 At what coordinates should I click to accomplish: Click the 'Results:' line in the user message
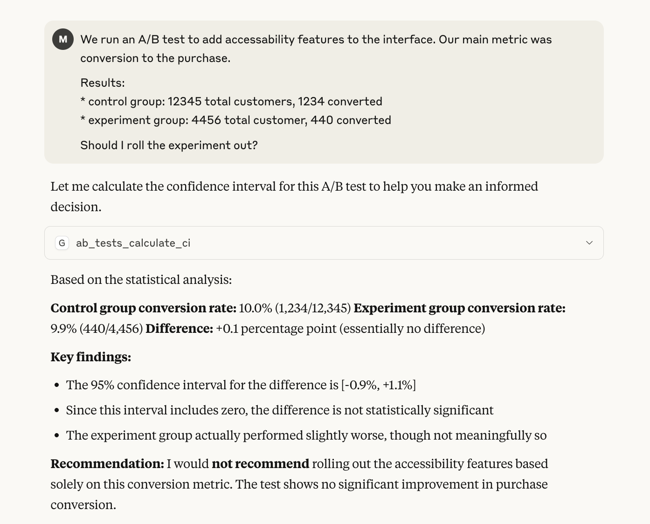pos(103,83)
